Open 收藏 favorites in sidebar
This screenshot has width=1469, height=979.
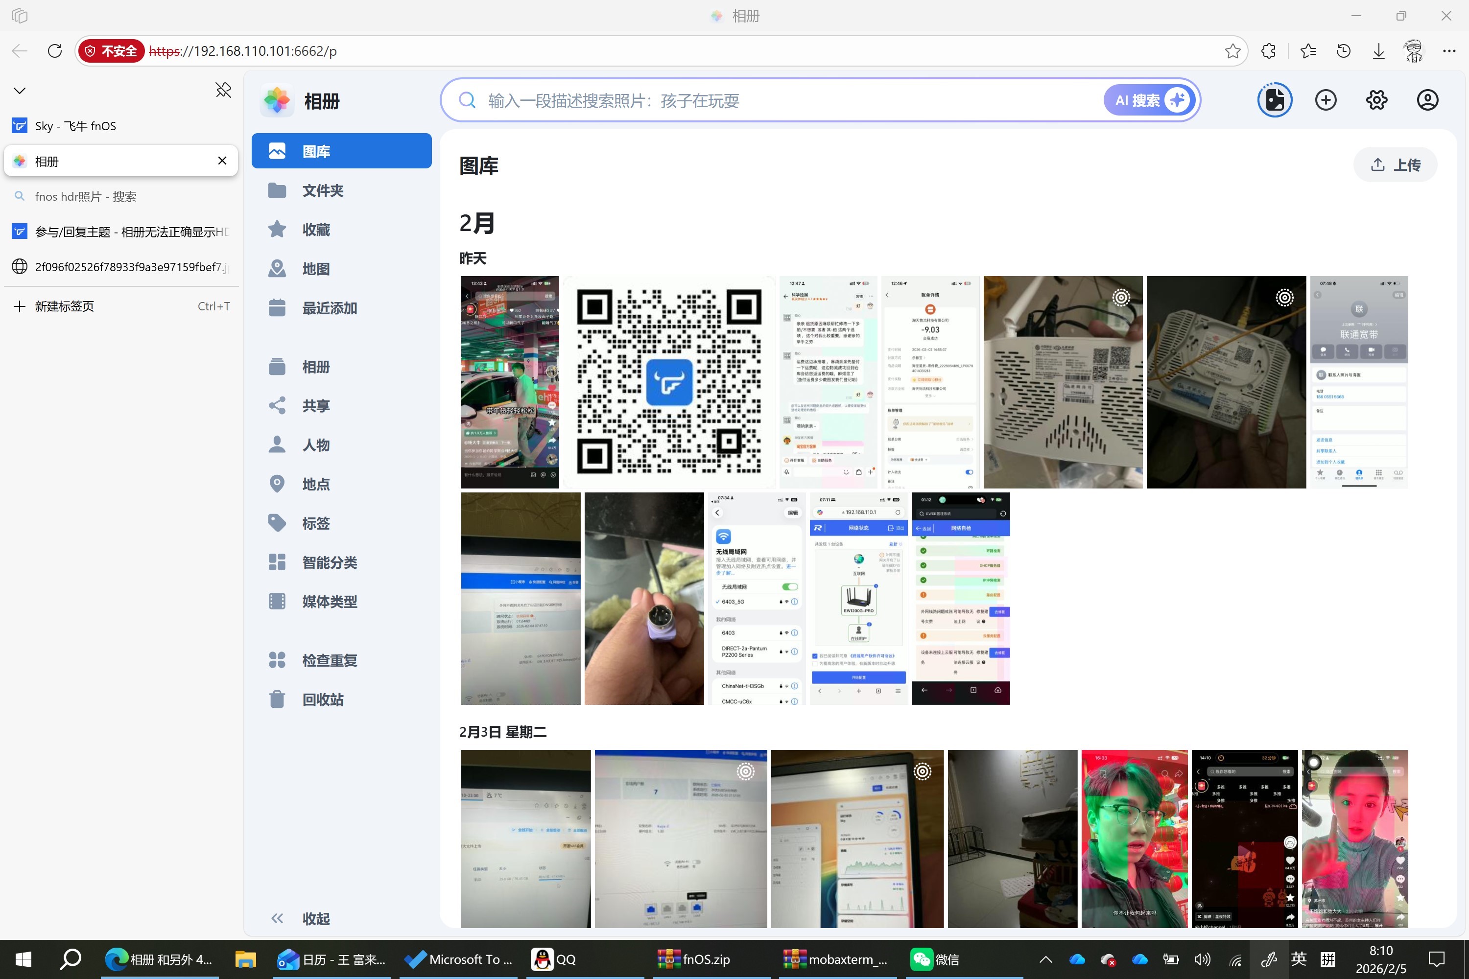coord(316,230)
